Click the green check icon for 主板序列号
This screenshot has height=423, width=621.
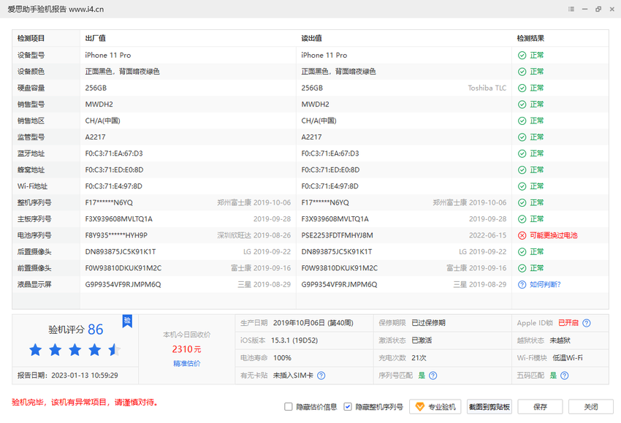coord(522,219)
